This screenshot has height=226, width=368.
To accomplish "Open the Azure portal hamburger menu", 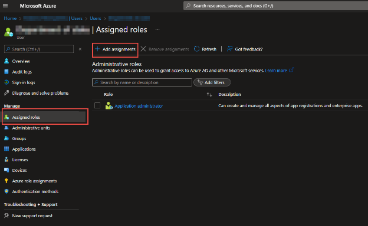I will pyautogui.click(x=5, y=6).
